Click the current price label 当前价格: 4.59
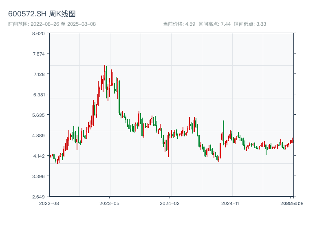This screenshot has height=245, width=326. (x=179, y=24)
